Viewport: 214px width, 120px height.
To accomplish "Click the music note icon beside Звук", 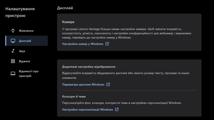I will point(13,51).
